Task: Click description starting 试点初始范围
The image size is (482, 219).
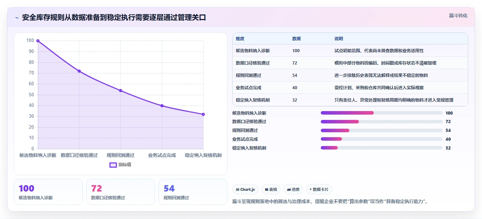Action: pos(379,51)
